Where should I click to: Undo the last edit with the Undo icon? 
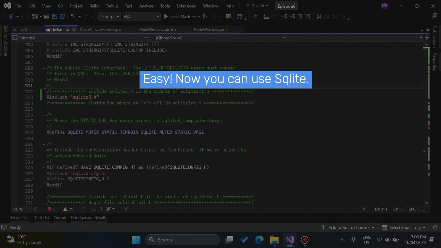[73, 17]
